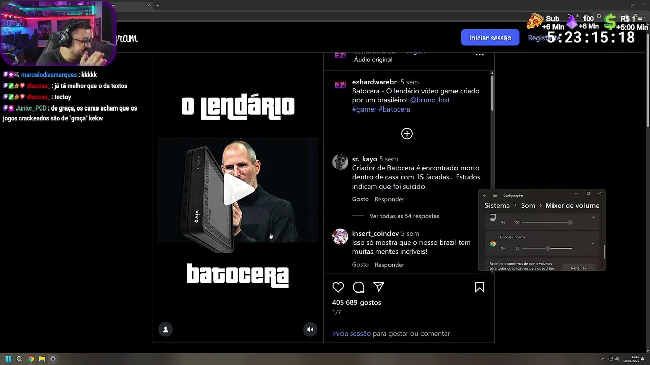Expand the system output device chevron

(x=593, y=217)
